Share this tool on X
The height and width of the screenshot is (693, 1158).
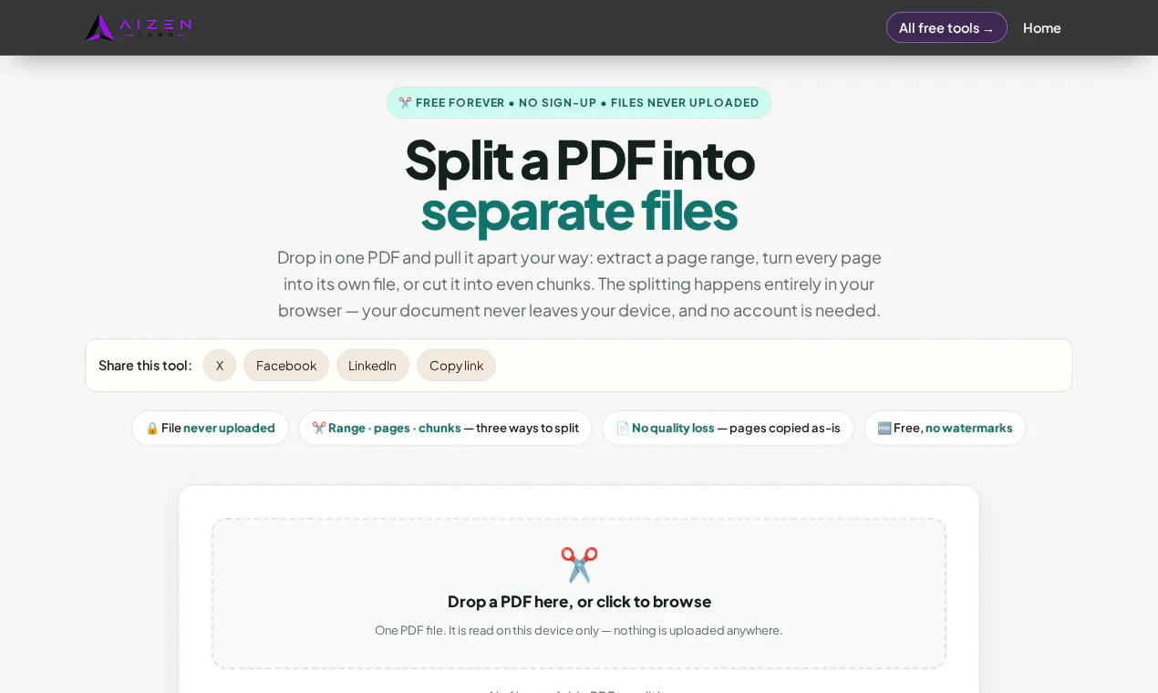coord(220,366)
